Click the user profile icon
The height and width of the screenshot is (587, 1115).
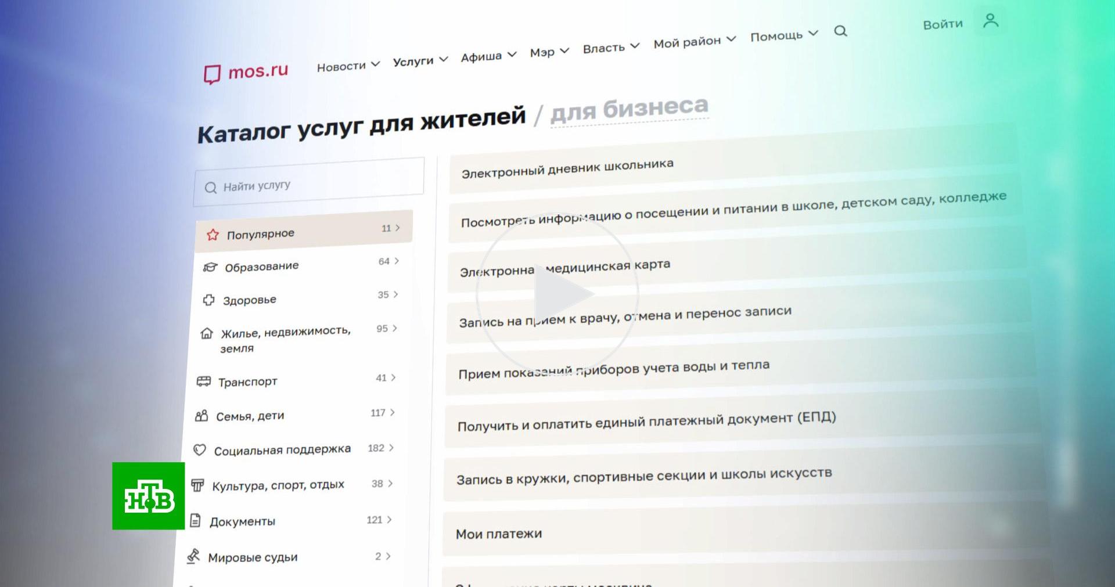point(990,21)
